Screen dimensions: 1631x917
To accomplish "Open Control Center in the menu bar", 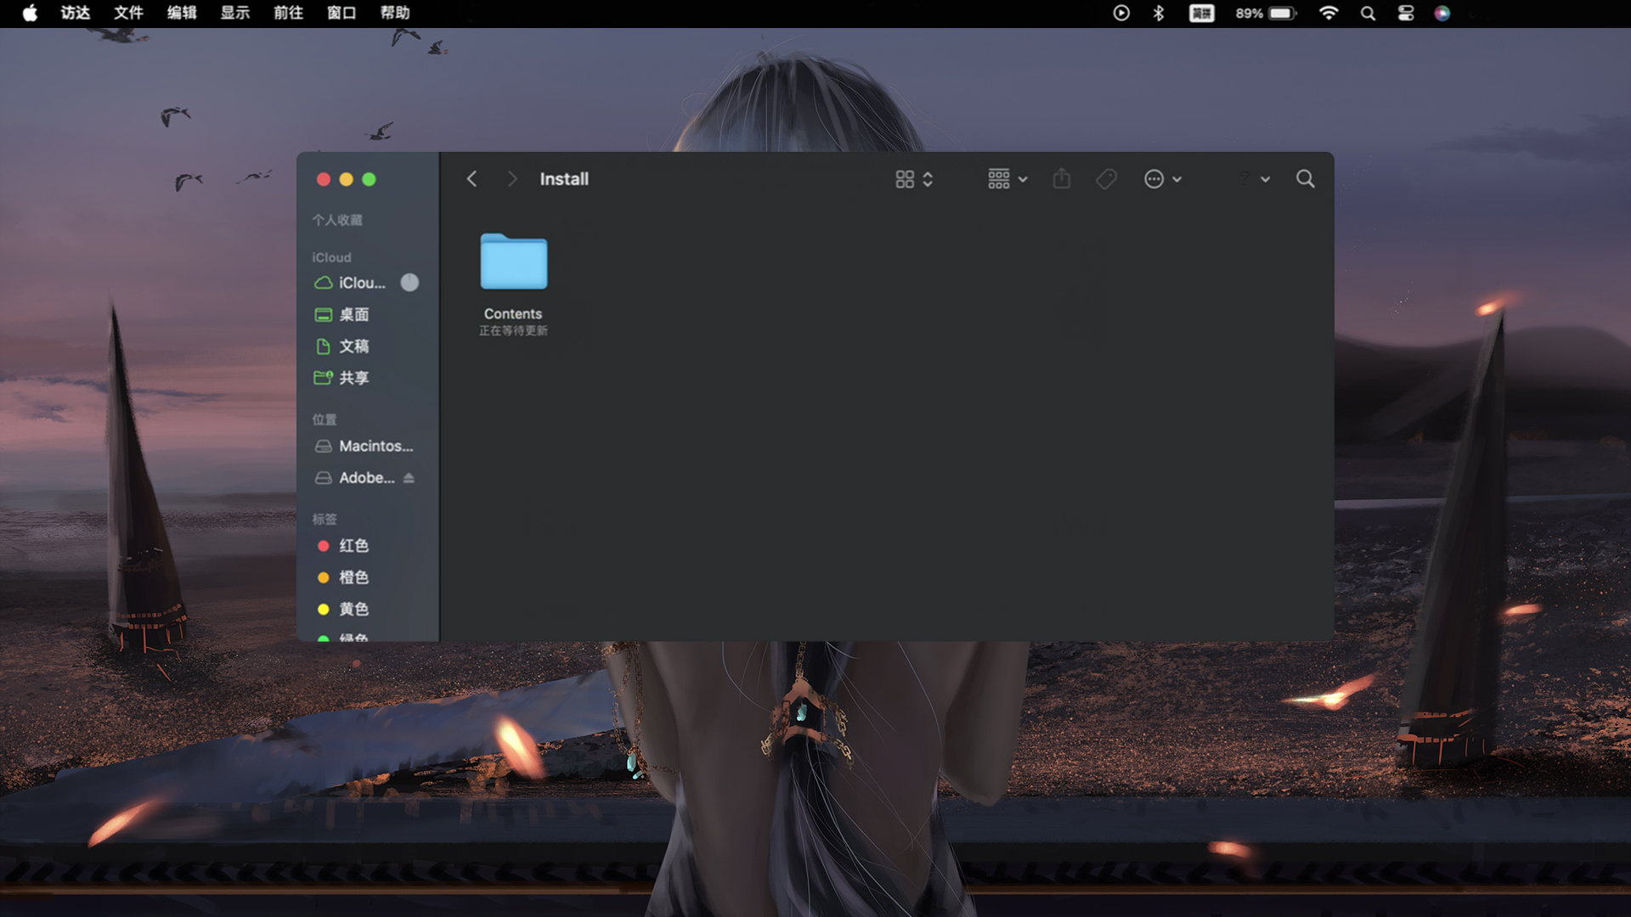I will pos(1406,13).
